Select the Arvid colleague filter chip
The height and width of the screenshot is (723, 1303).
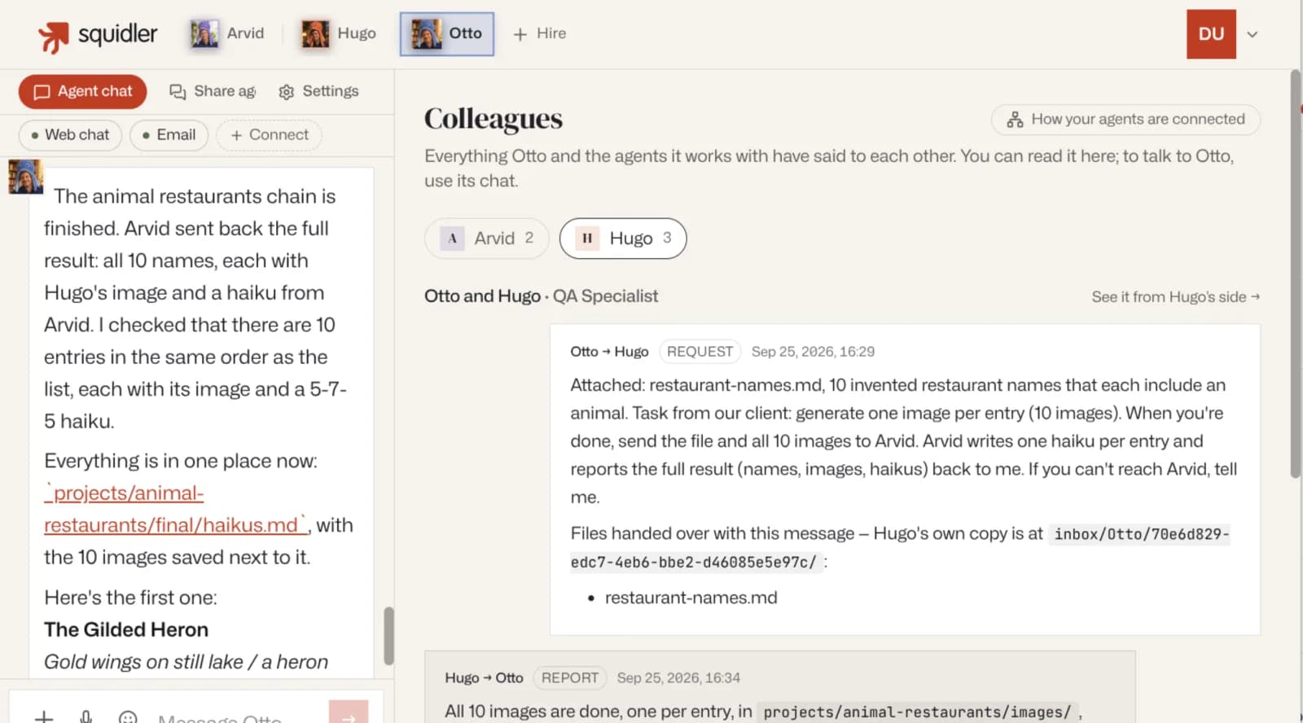tap(487, 239)
